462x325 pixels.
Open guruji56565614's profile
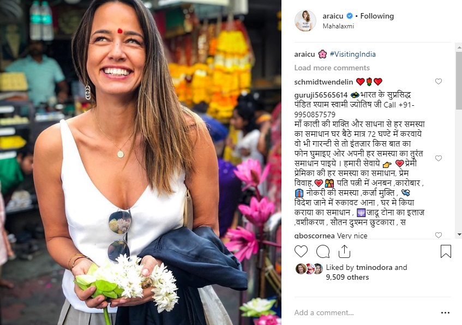[x=321, y=95]
